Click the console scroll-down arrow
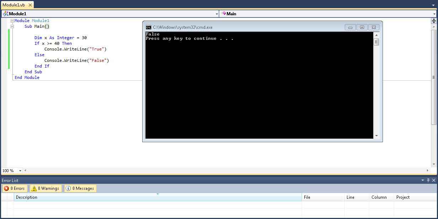Image resolution: width=438 pixels, height=219 pixels. (x=376, y=135)
